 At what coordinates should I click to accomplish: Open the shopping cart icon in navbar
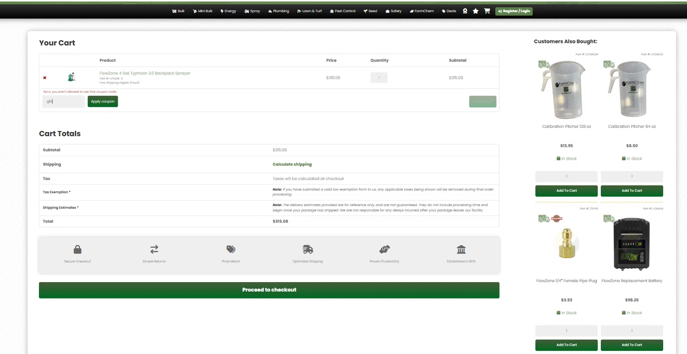click(487, 11)
